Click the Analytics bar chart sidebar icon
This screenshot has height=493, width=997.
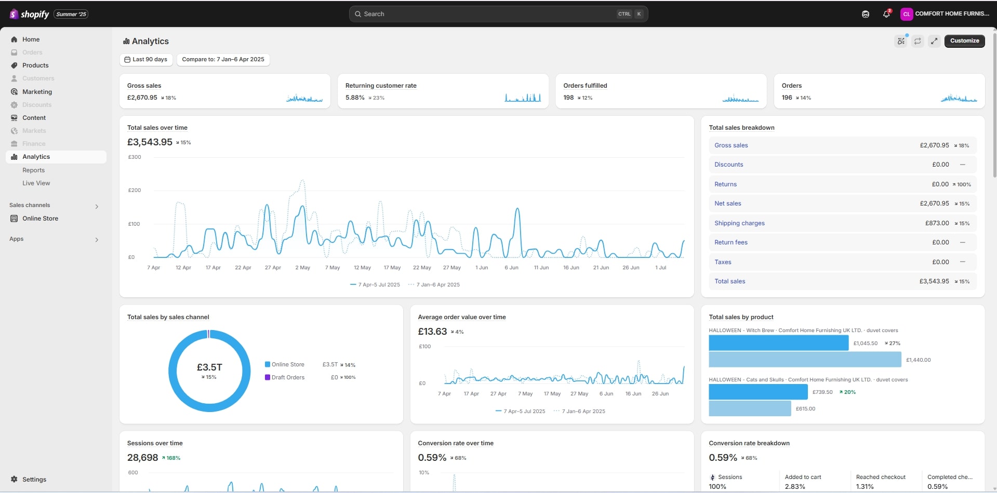[14, 157]
